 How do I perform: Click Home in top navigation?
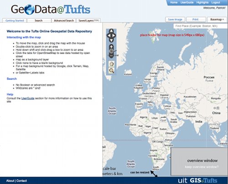174,2
